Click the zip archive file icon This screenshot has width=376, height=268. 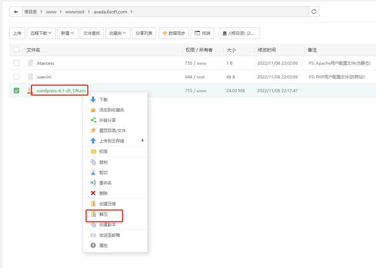tap(29, 91)
